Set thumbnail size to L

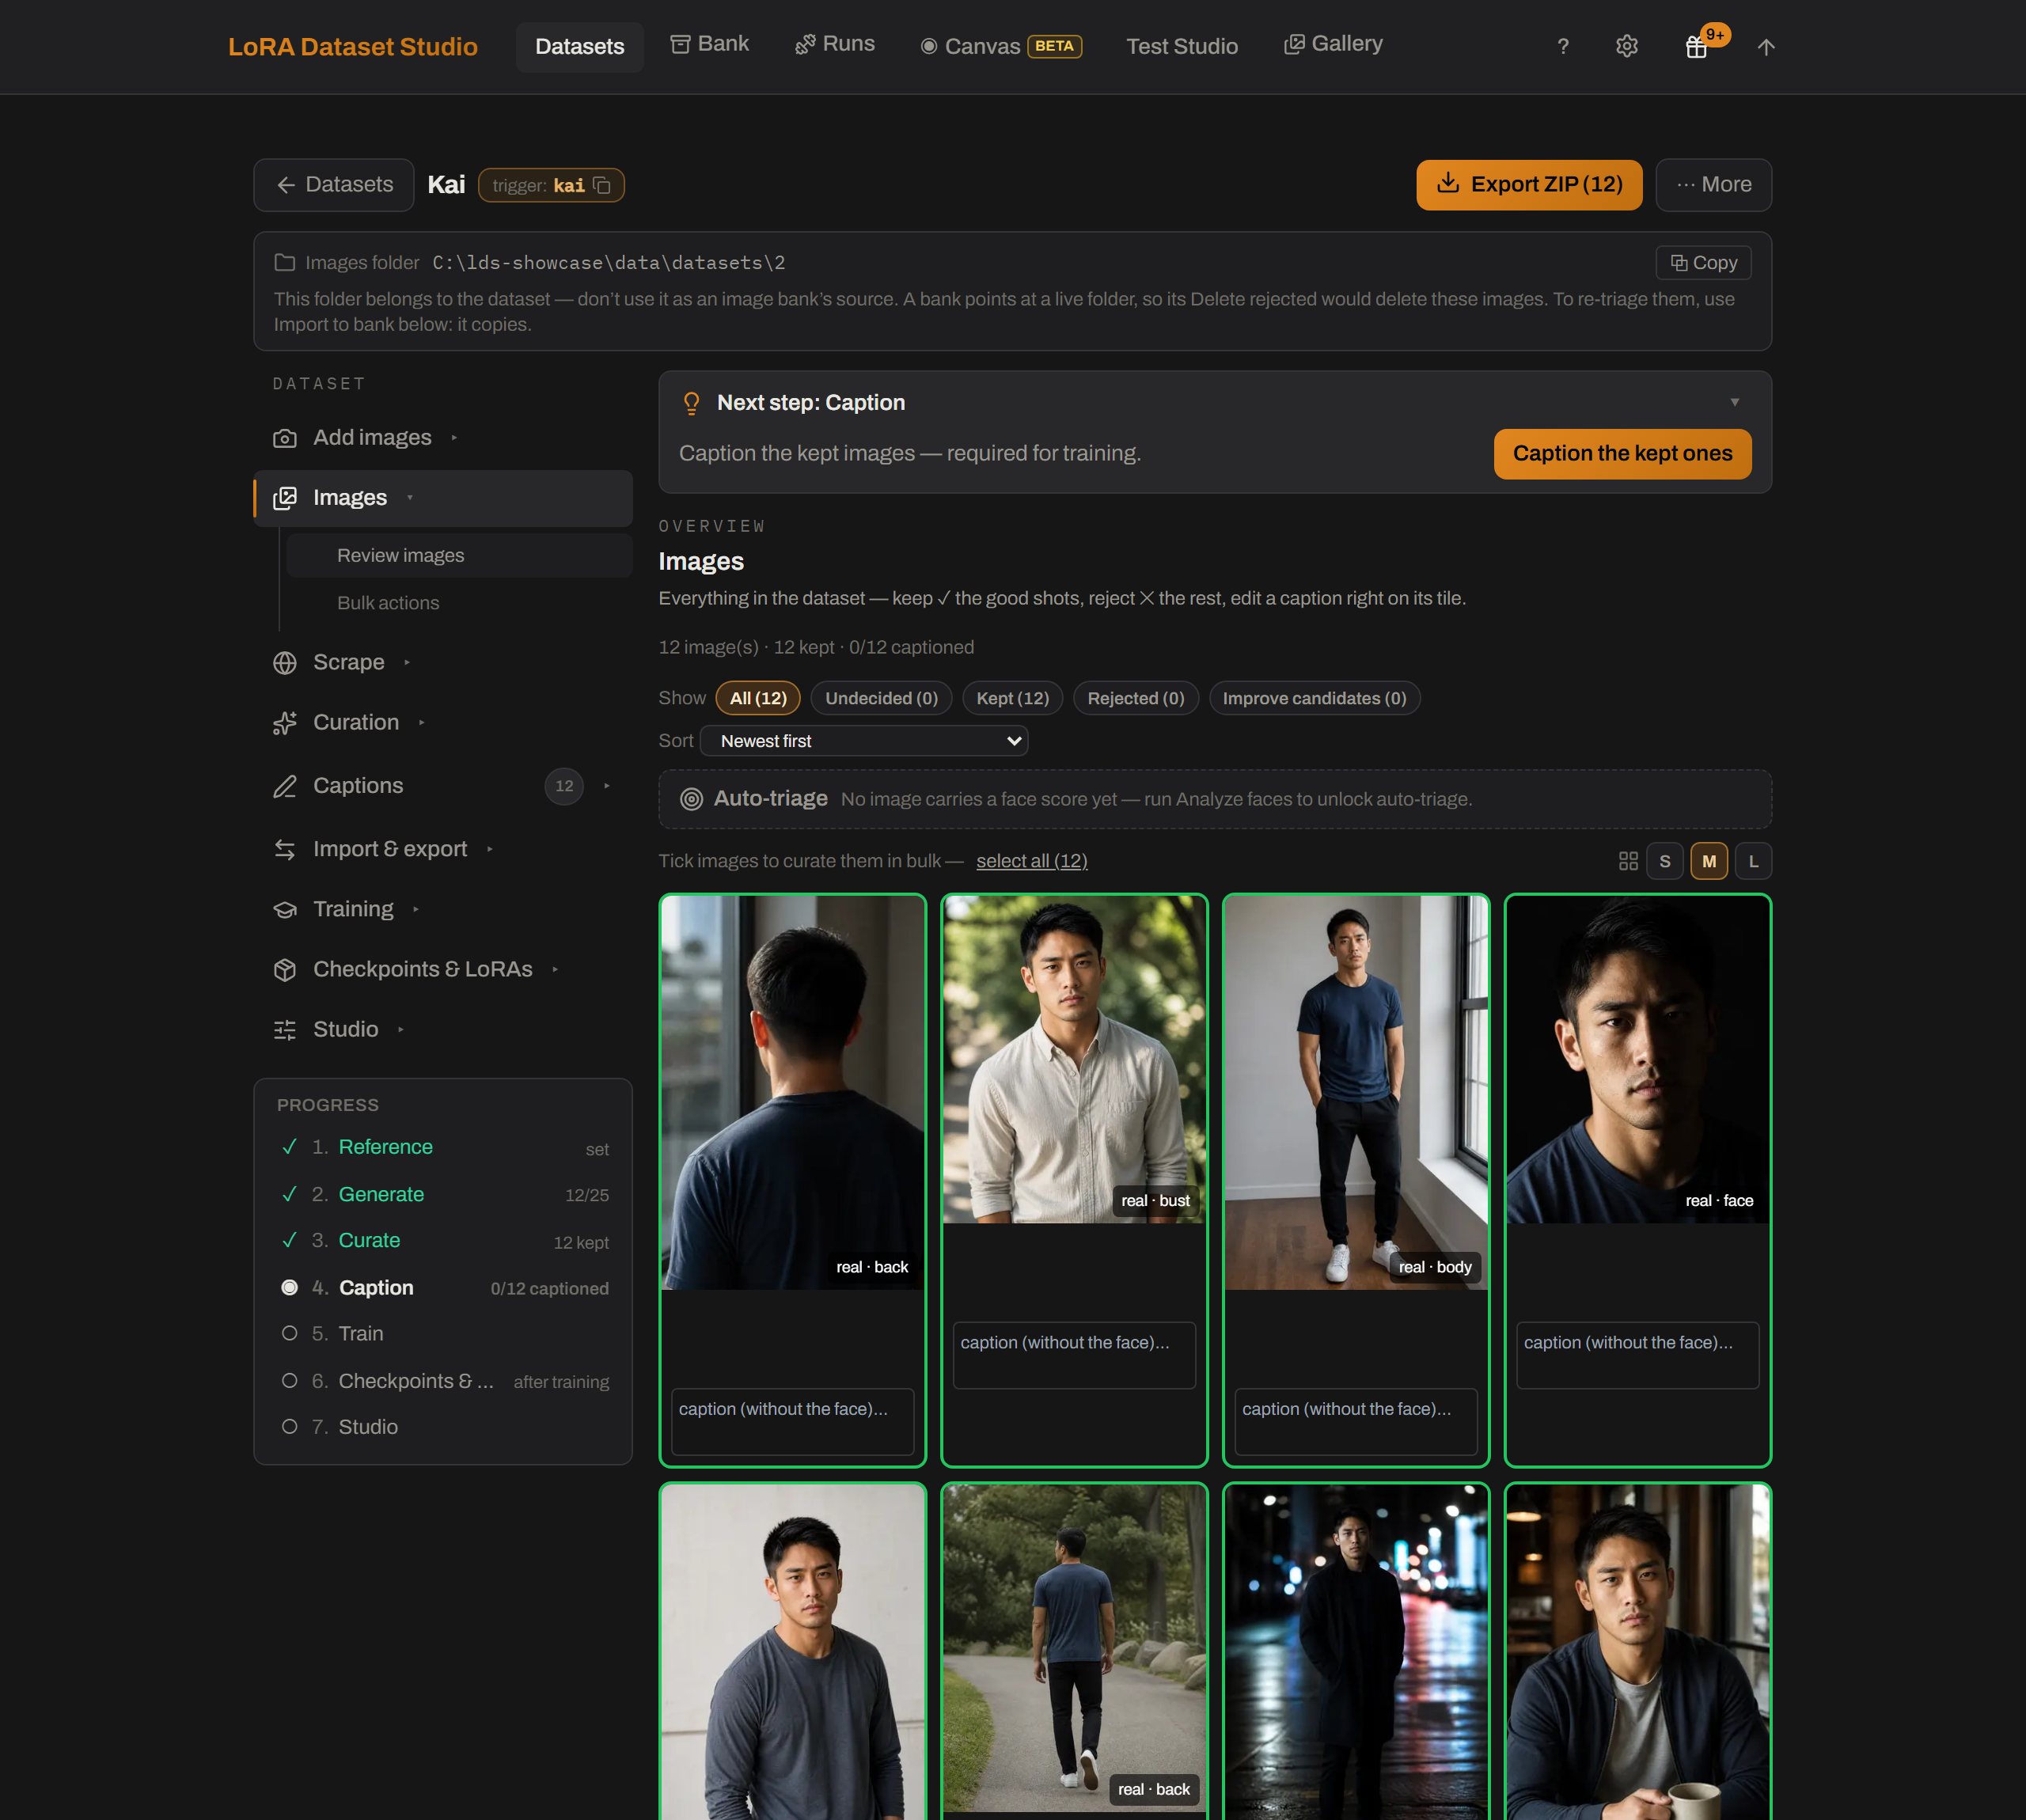[x=1753, y=861]
